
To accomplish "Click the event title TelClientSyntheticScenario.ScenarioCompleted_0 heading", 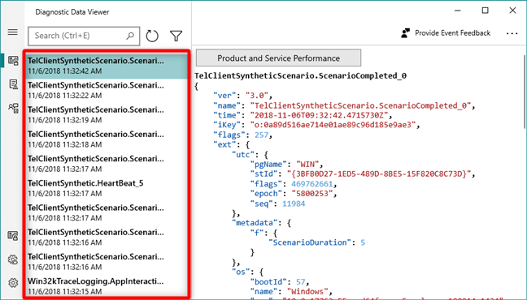I will pyautogui.click(x=300, y=75).
